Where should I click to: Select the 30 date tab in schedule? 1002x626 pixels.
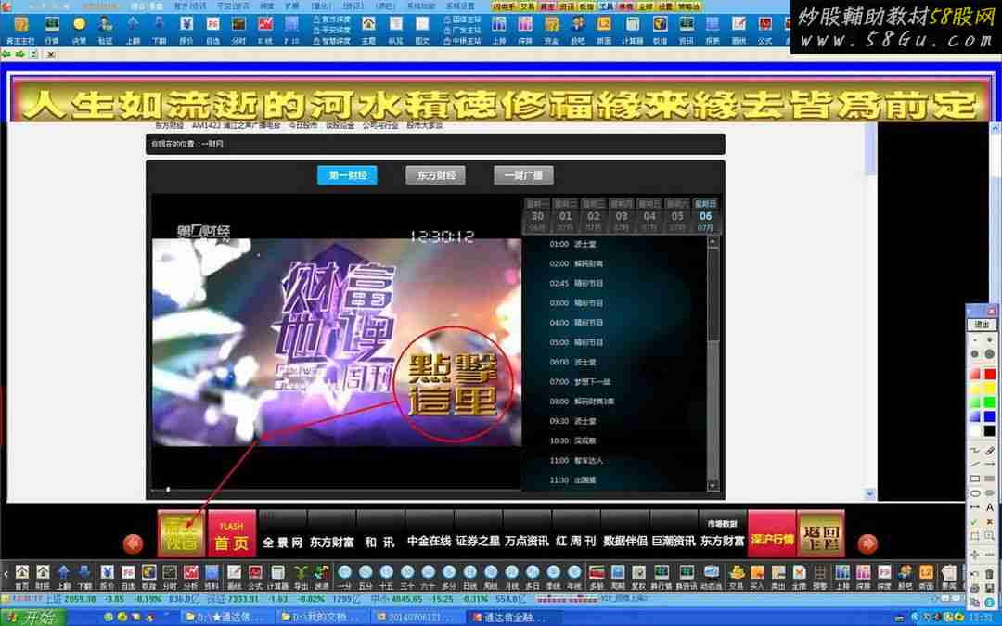click(x=537, y=216)
